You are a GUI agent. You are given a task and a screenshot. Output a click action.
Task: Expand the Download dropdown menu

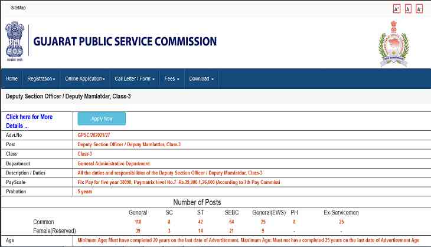tap(201, 79)
